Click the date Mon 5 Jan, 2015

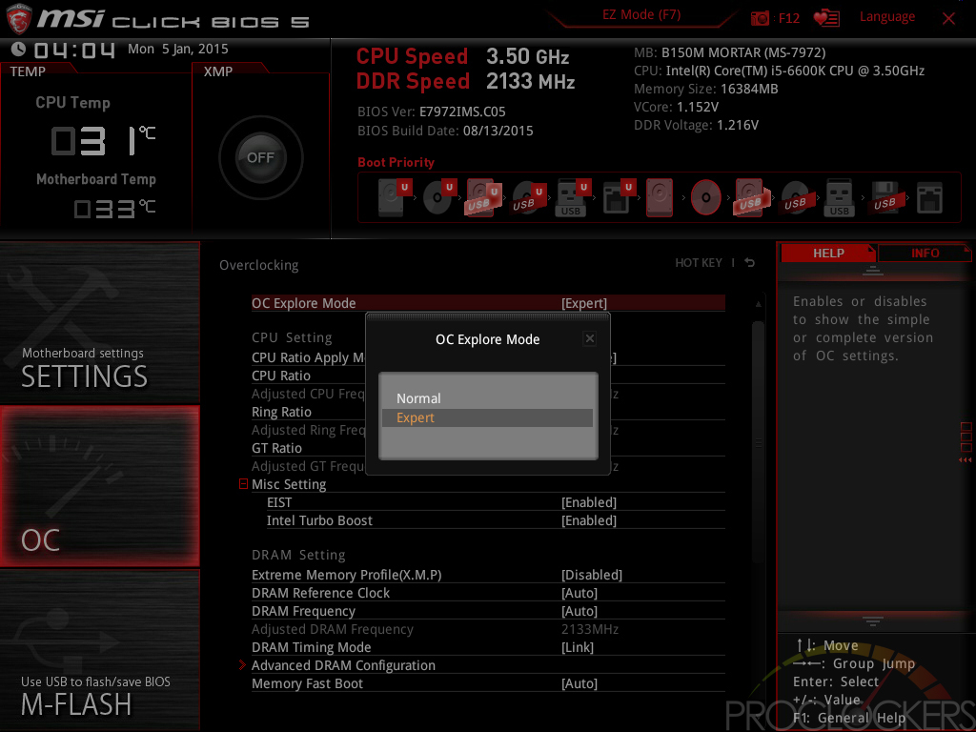[178, 49]
